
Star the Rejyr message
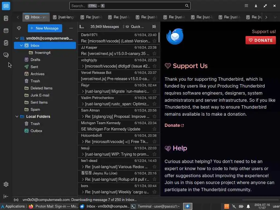(x=154, y=91)
